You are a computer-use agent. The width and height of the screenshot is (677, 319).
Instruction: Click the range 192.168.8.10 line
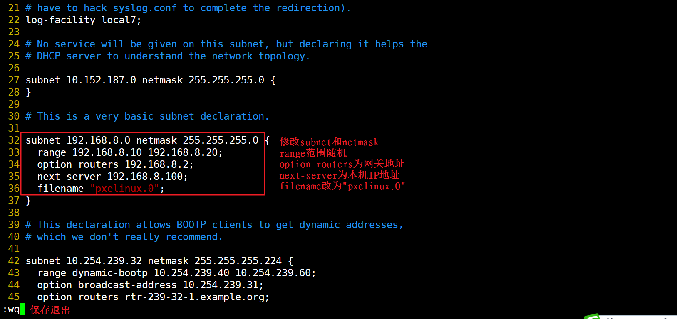click(x=130, y=152)
